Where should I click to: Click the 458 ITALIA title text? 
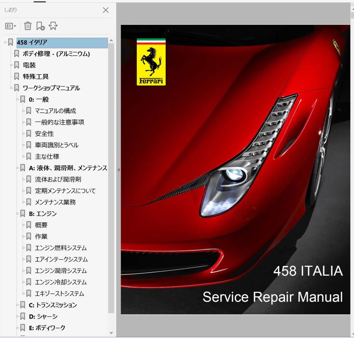(308, 271)
